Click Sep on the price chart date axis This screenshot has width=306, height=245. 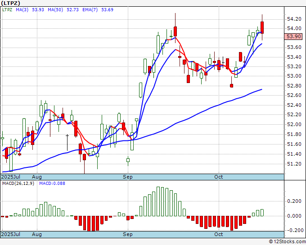point(128,177)
